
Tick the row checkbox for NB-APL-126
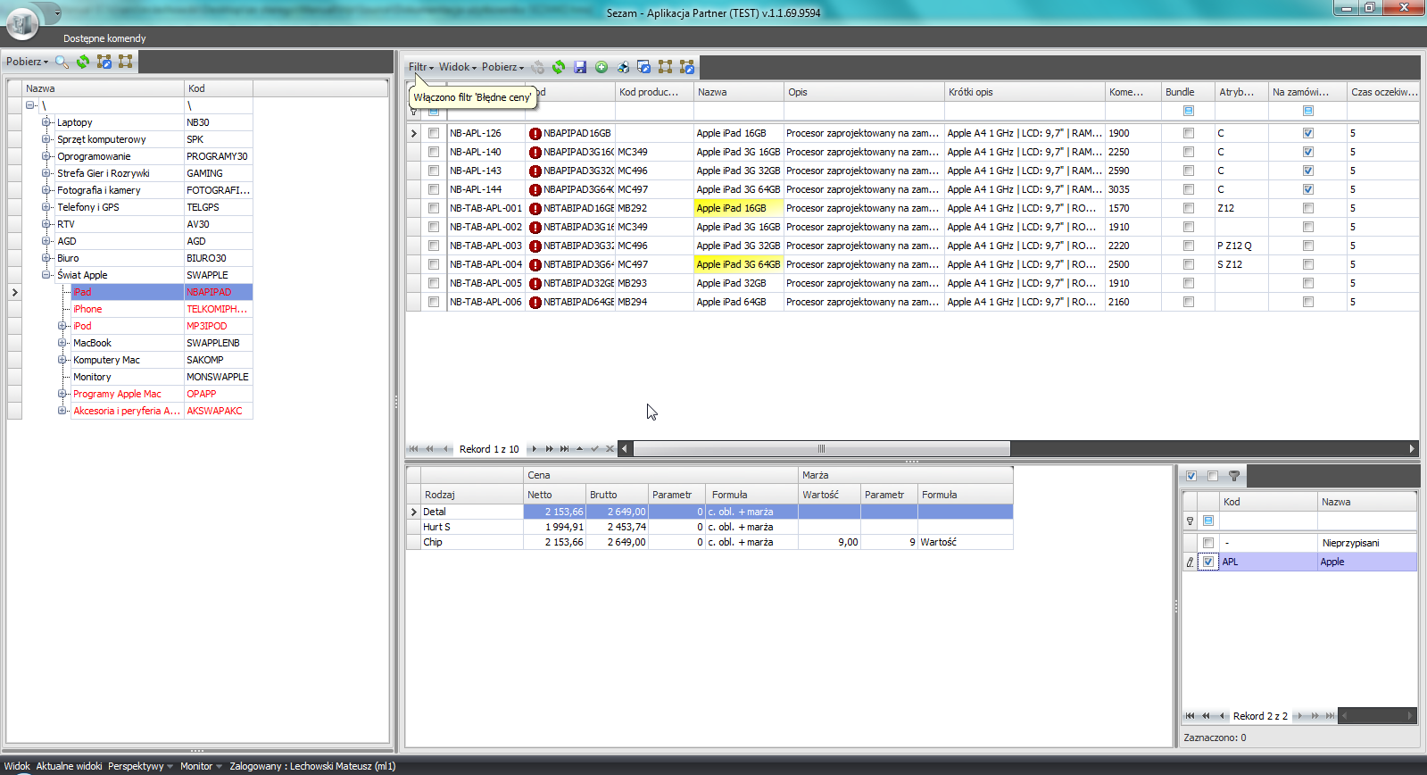pos(434,133)
